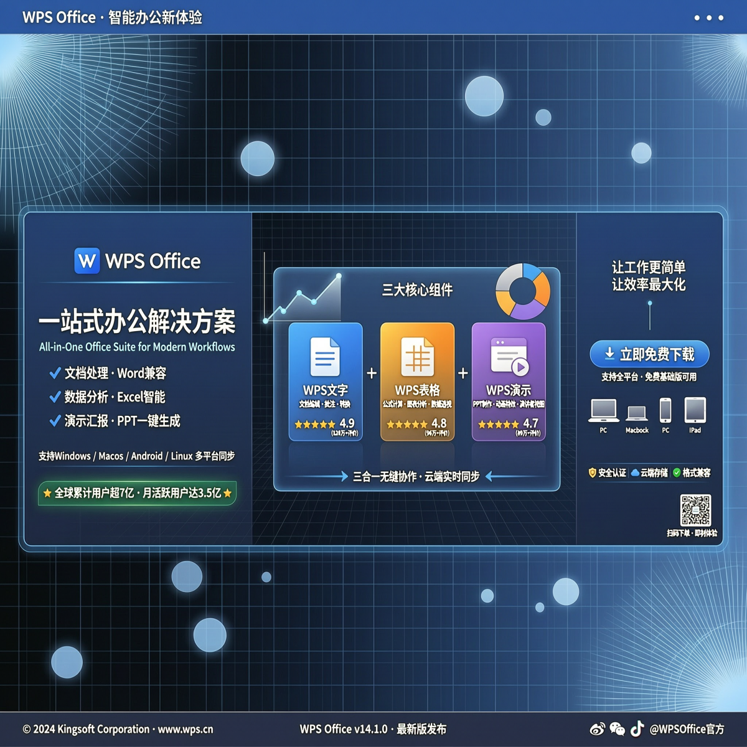The height and width of the screenshot is (747, 747).
Task: Open the WeChat icon in the footer
Action: (x=617, y=729)
